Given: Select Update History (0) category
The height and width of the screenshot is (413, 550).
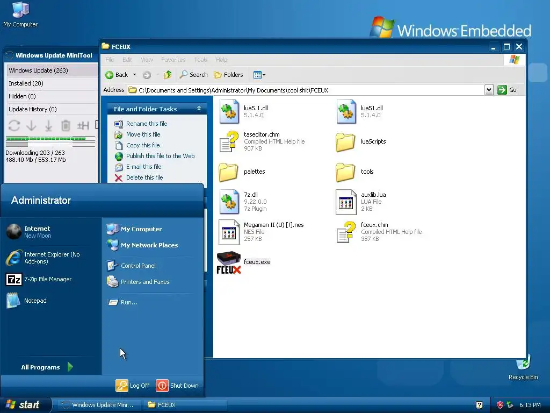Looking at the screenshot, I should 52,109.
